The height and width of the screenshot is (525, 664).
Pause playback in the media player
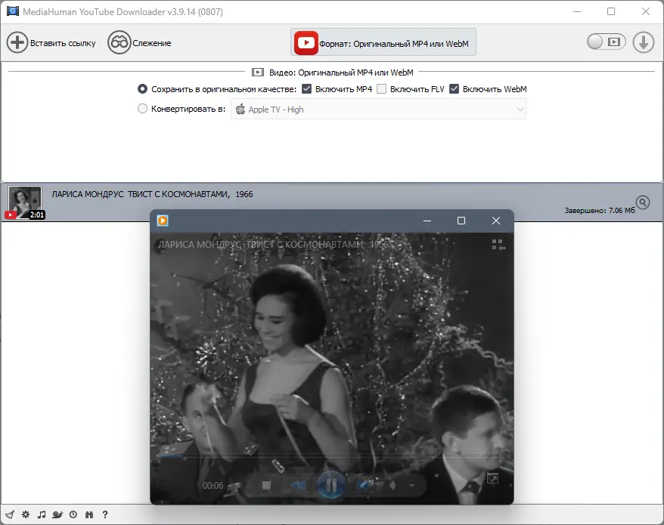pos(331,485)
